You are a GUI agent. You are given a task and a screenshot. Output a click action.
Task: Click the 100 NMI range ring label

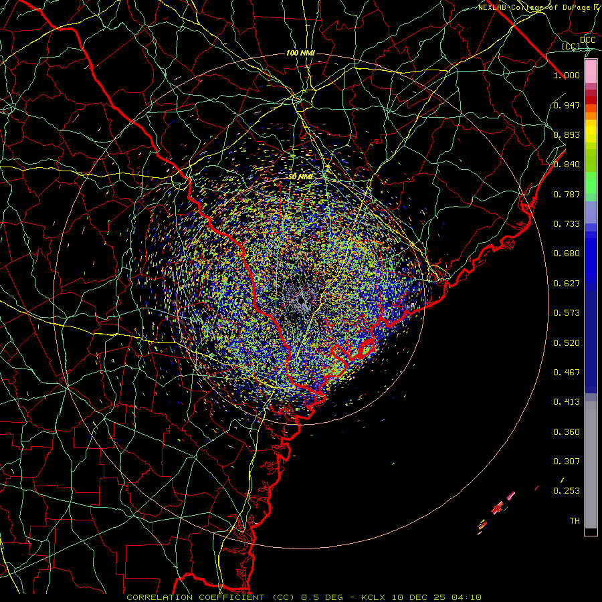coord(300,53)
